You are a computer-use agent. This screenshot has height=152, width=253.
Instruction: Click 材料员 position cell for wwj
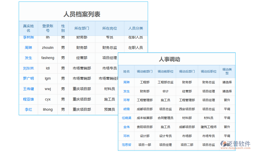[x=110, y=89]
